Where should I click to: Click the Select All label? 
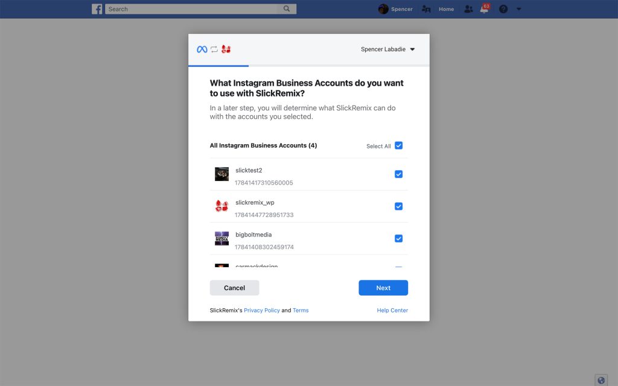tap(378, 146)
